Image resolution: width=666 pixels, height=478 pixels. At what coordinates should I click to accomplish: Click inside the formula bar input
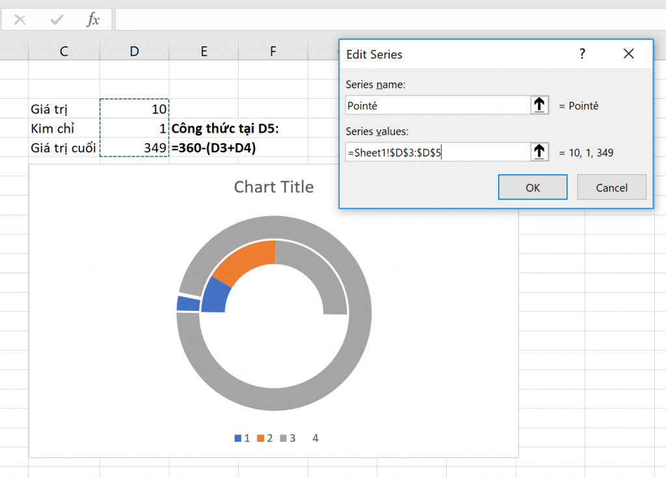pos(390,20)
